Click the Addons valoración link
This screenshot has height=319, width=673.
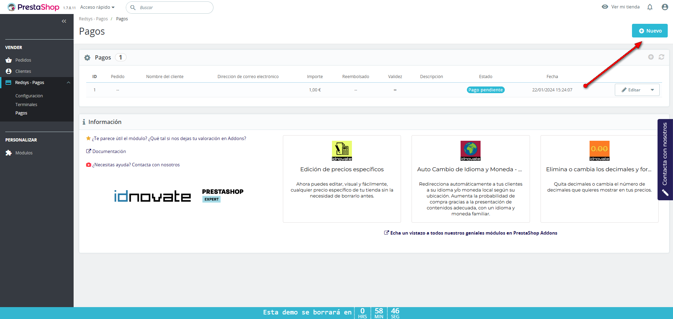(x=169, y=139)
